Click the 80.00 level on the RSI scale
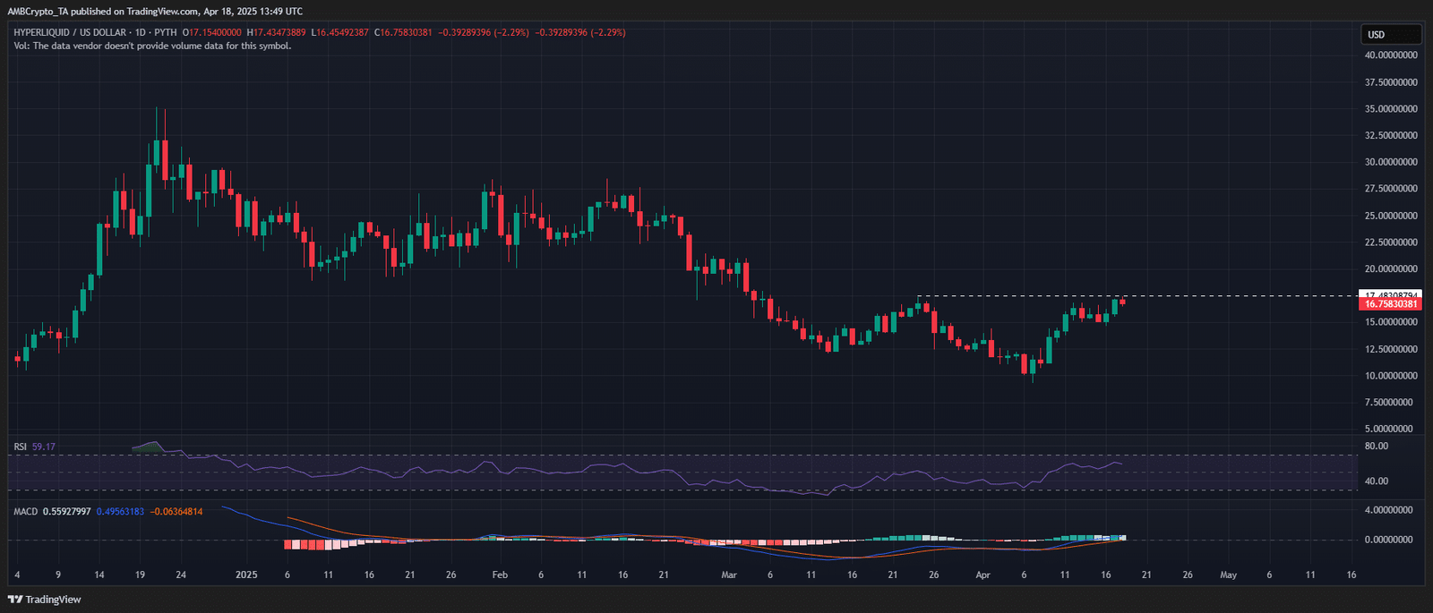The width and height of the screenshot is (1433, 613). coord(1377,446)
